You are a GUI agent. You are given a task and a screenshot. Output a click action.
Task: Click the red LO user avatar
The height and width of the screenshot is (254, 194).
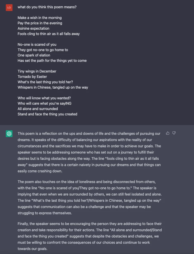(x=9, y=7)
